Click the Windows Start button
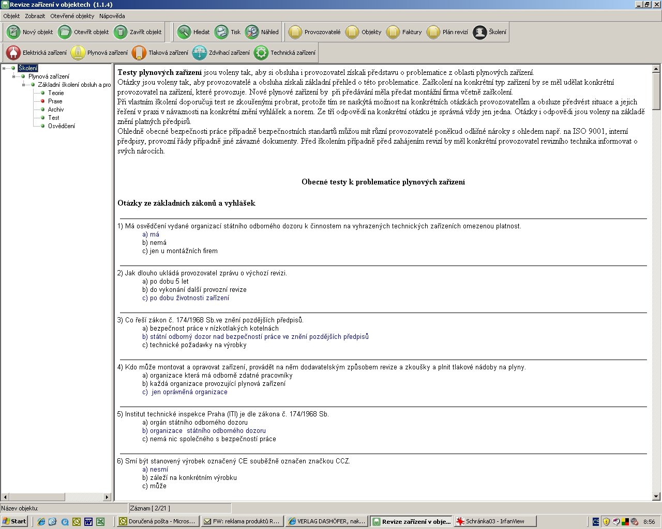The height and width of the screenshot is (529, 662). coord(14,521)
